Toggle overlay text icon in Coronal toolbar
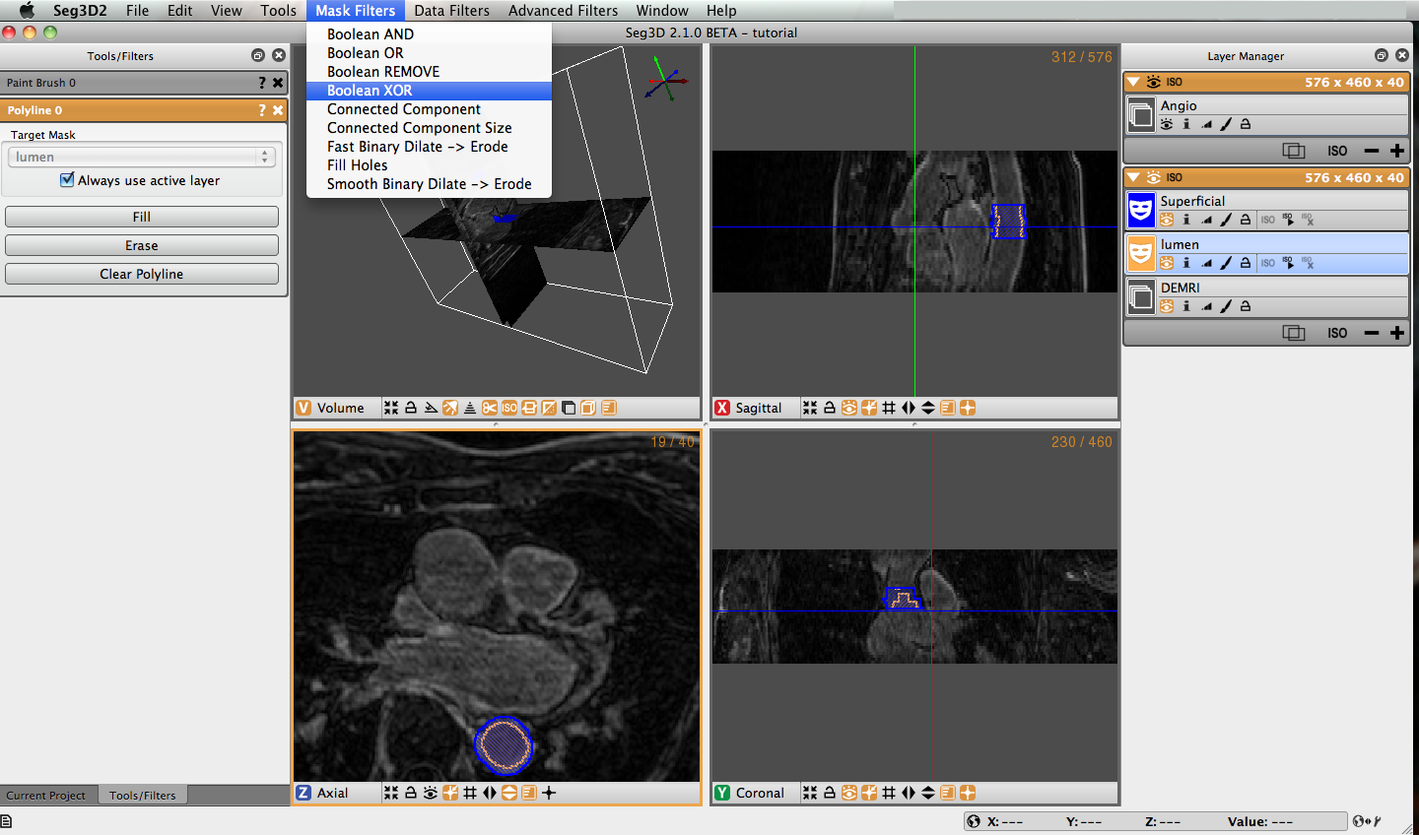Image resolution: width=1419 pixels, height=835 pixels. click(948, 793)
